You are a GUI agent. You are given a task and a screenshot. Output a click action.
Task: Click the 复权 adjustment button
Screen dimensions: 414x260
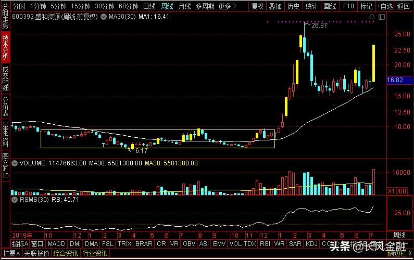click(257, 6)
